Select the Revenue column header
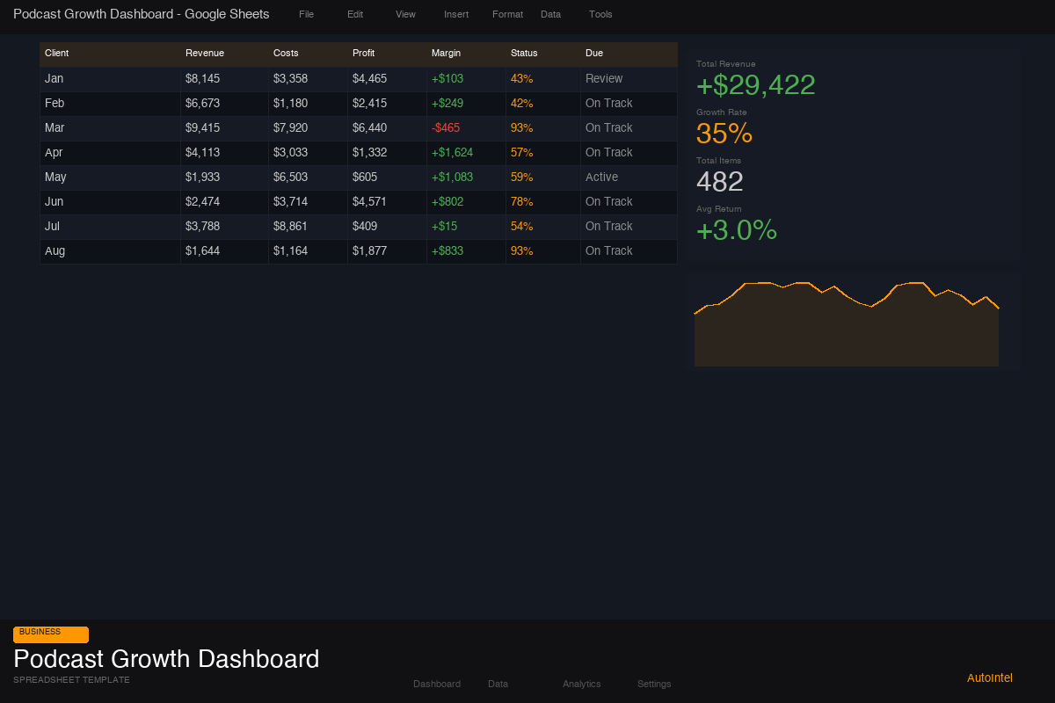This screenshot has height=703, width=1055. (224, 54)
